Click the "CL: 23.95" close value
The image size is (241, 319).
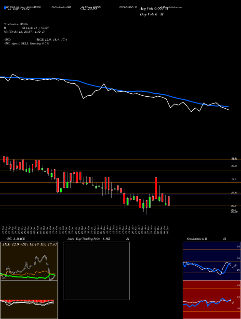click(88, 9)
